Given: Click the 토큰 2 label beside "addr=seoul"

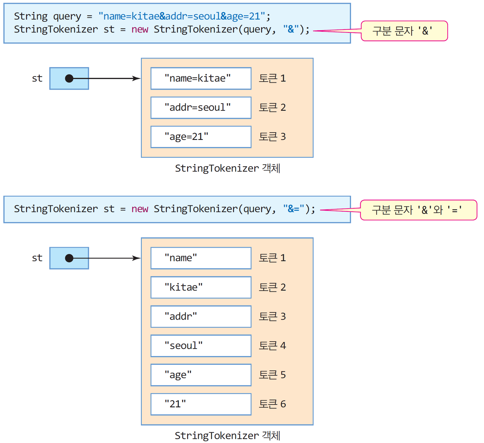Looking at the screenshot, I should pos(272,107).
